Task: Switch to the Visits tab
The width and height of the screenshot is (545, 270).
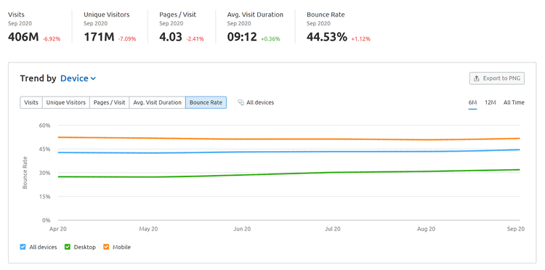Action: pyautogui.click(x=31, y=103)
